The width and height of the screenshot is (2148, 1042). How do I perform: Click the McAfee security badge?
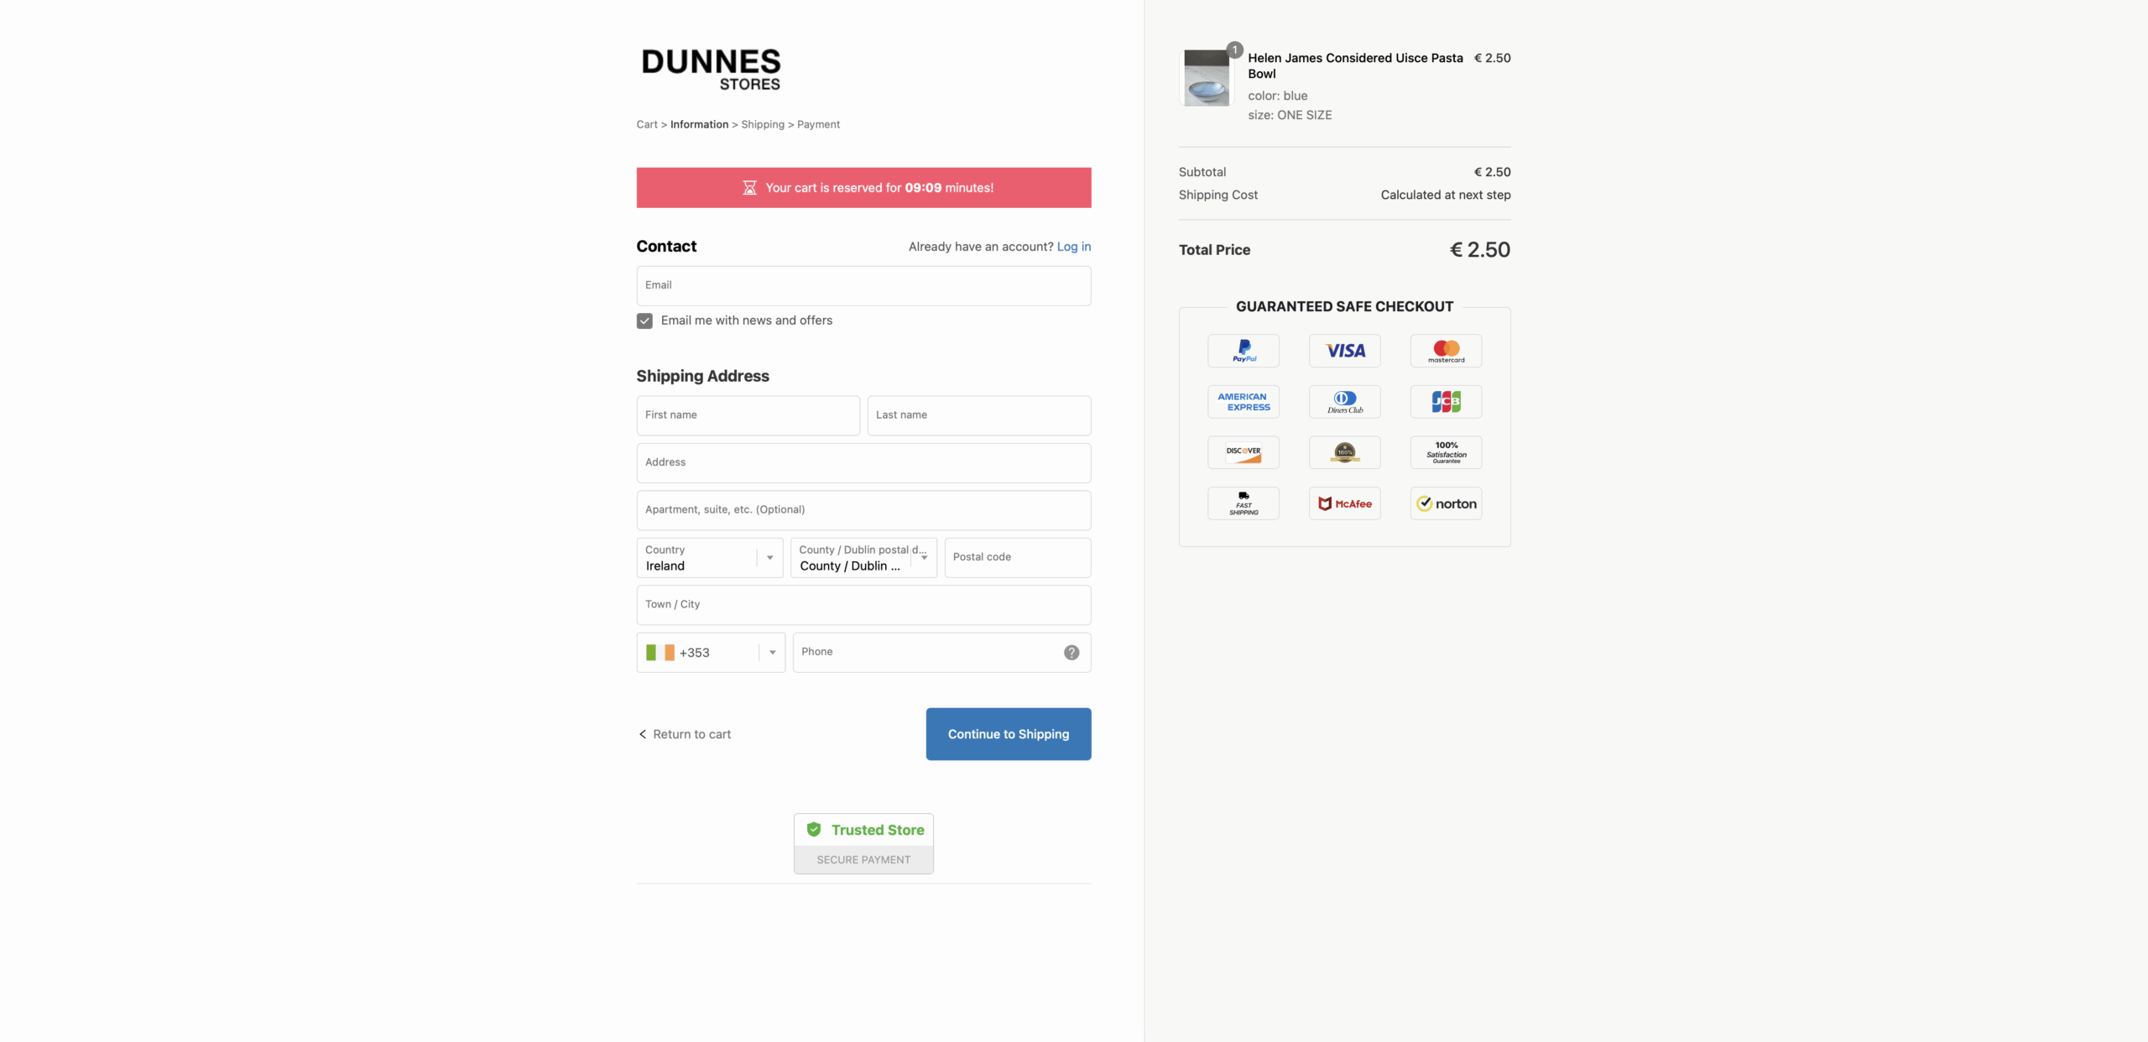1345,503
